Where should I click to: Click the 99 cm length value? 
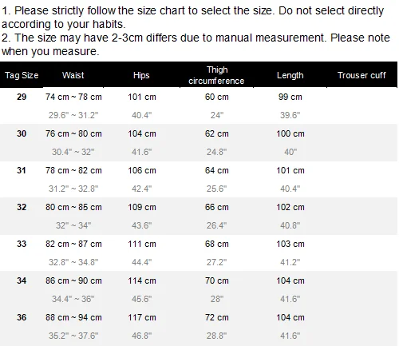[x=290, y=97]
